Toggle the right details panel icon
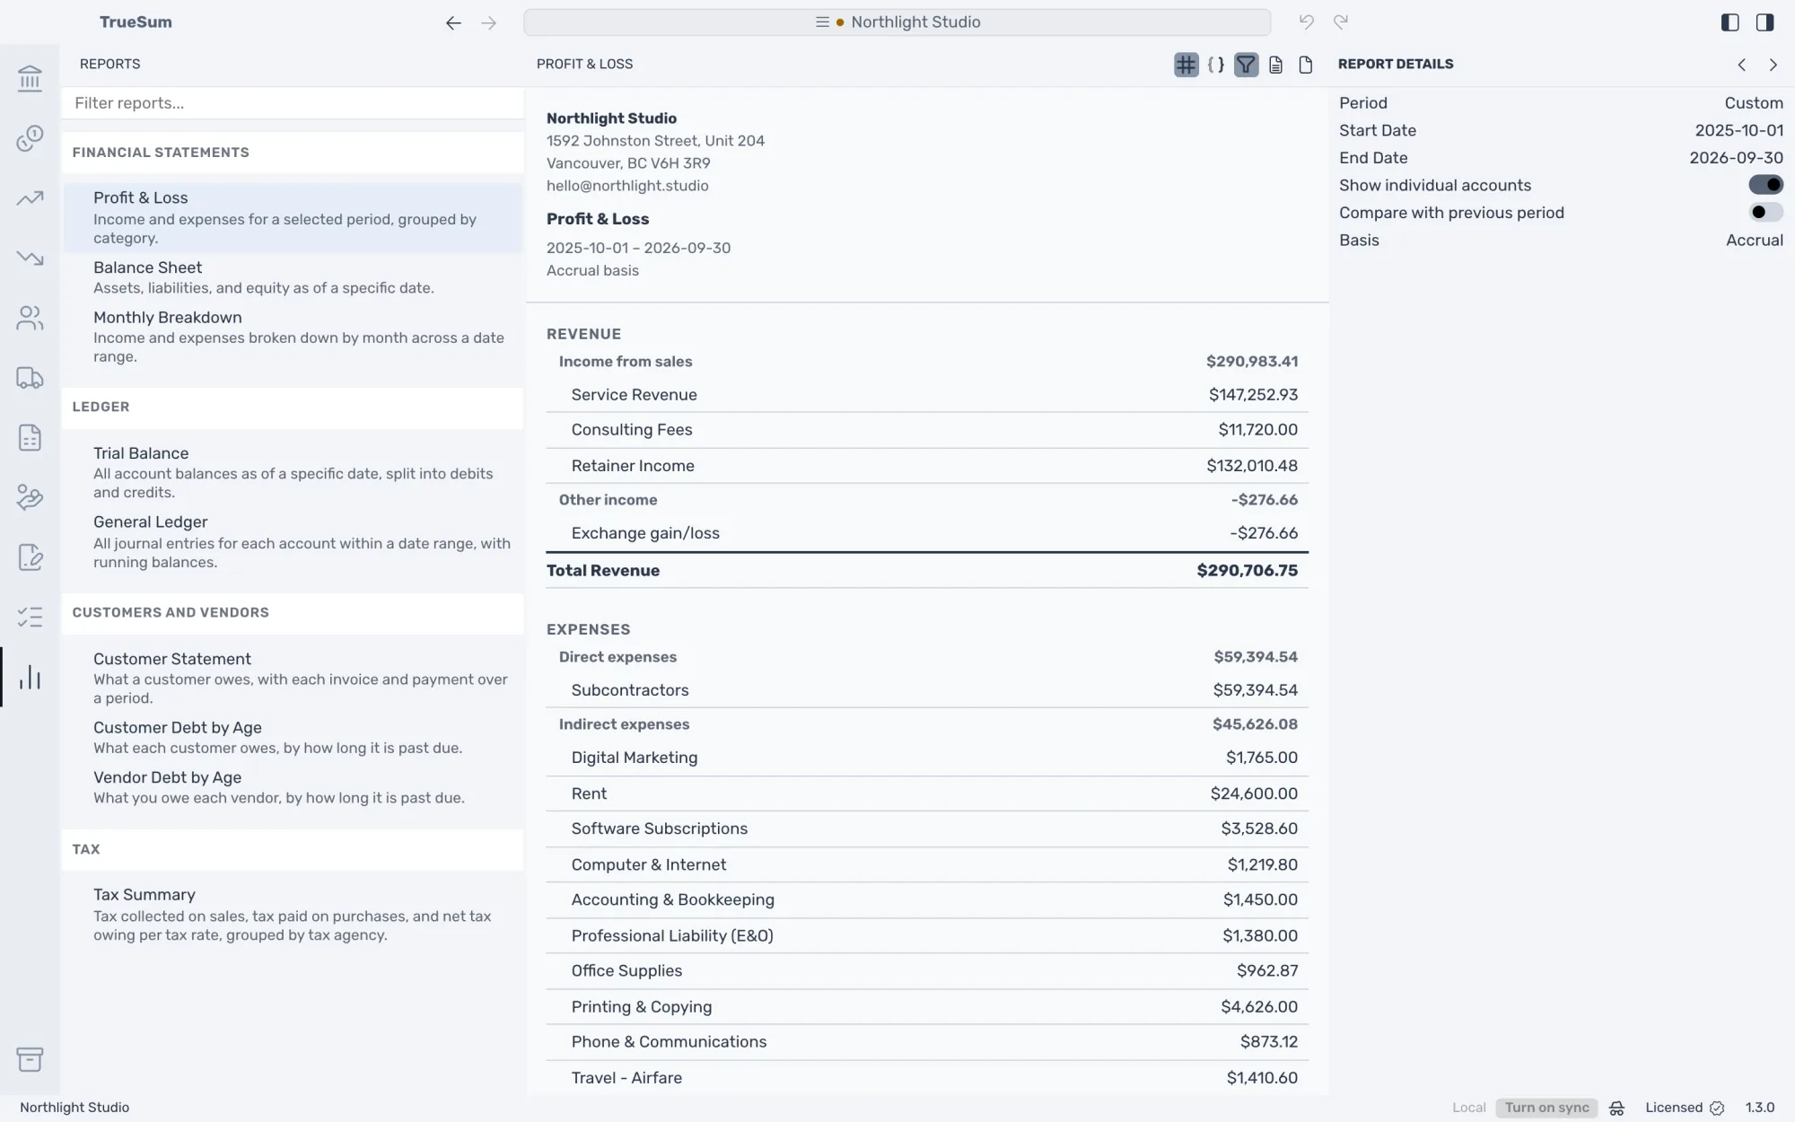This screenshot has height=1122, width=1795. (1764, 22)
